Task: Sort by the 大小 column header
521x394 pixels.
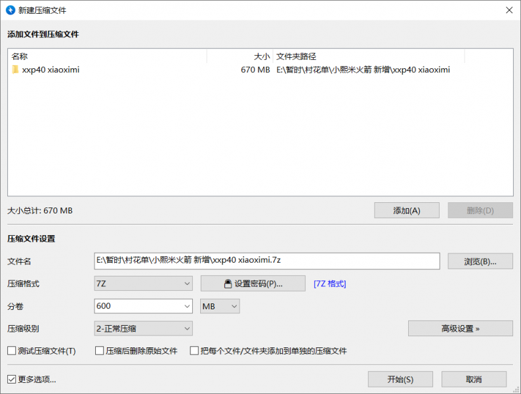Action: (x=240, y=56)
